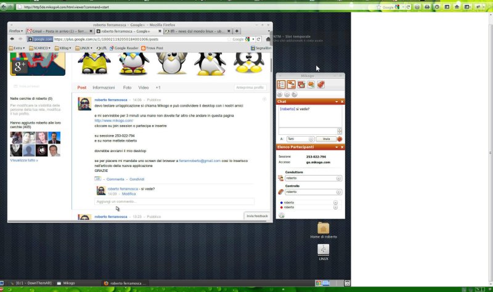The height and width of the screenshot is (292, 493).
Task: Collapse Elenco Partecipanti panel arrow
Action: pyautogui.click(x=336, y=147)
